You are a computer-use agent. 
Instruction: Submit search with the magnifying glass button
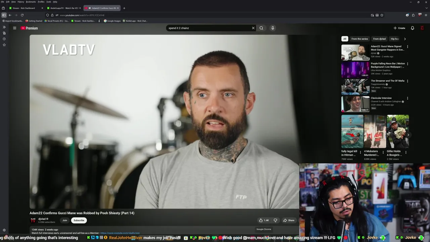point(261,28)
